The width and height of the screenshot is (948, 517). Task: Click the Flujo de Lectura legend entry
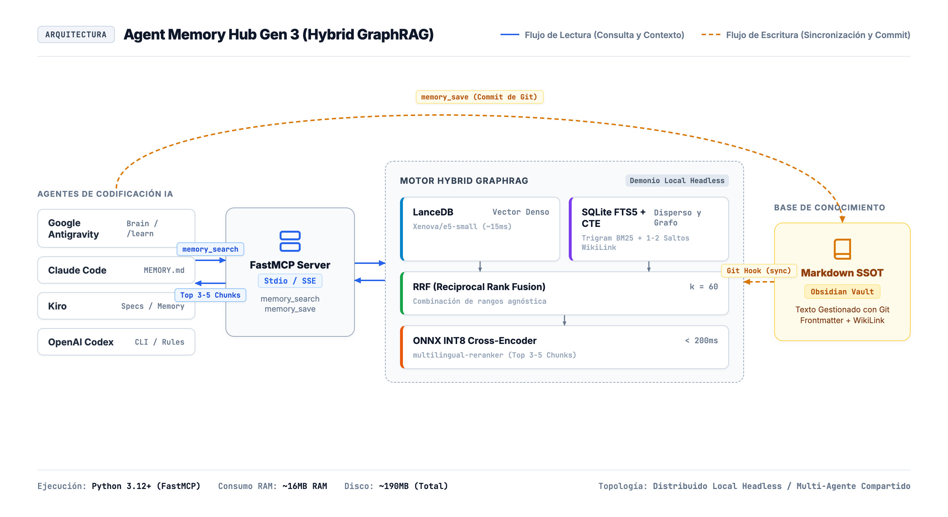point(592,35)
